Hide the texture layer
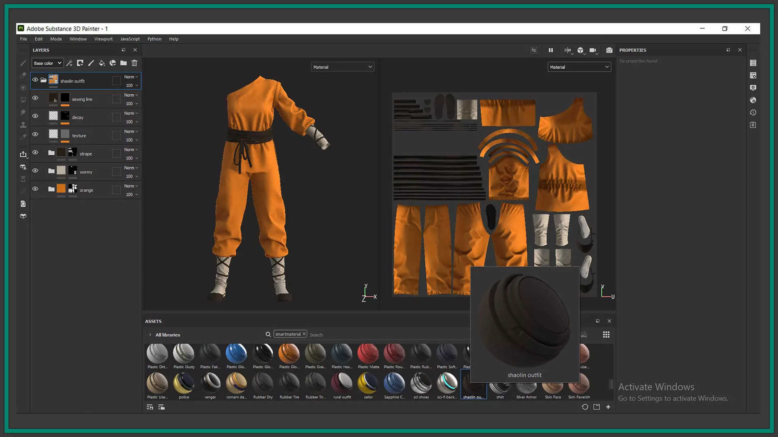The height and width of the screenshot is (437, 778). [x=35, y=134]
